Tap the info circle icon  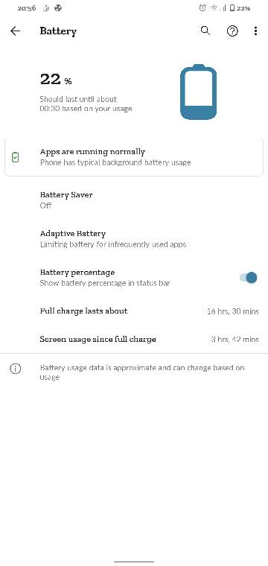pyautogui.click(x=15, y=369)
